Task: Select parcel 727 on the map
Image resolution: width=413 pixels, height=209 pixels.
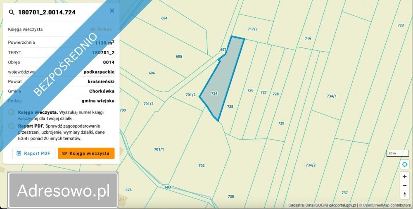Action: point(263,92)
